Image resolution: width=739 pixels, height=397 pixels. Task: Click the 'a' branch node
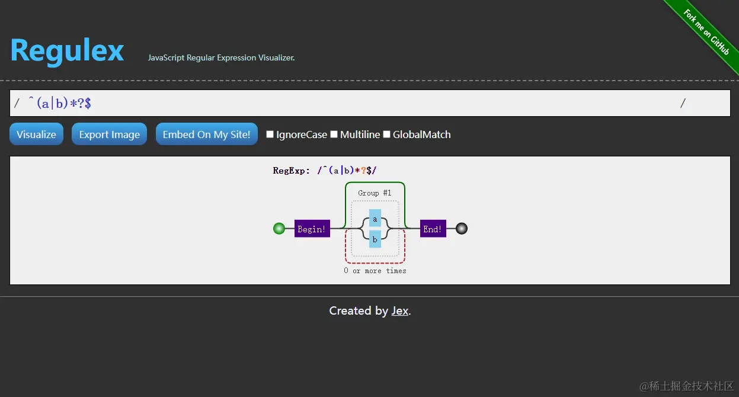click(x=375, y=218)
